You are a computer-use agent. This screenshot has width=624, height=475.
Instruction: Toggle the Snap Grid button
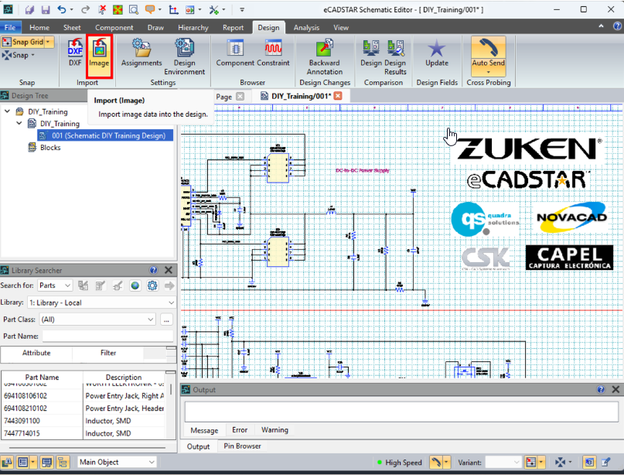pos(27,42)
